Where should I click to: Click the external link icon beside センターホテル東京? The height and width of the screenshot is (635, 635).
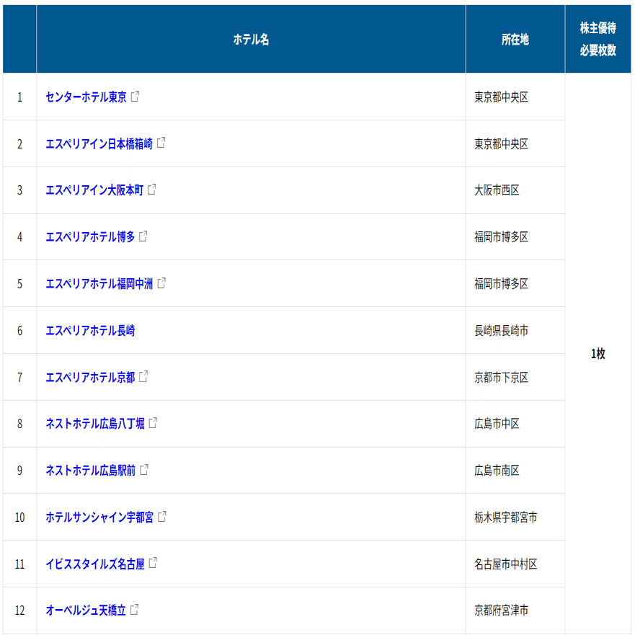pos(136,97)
